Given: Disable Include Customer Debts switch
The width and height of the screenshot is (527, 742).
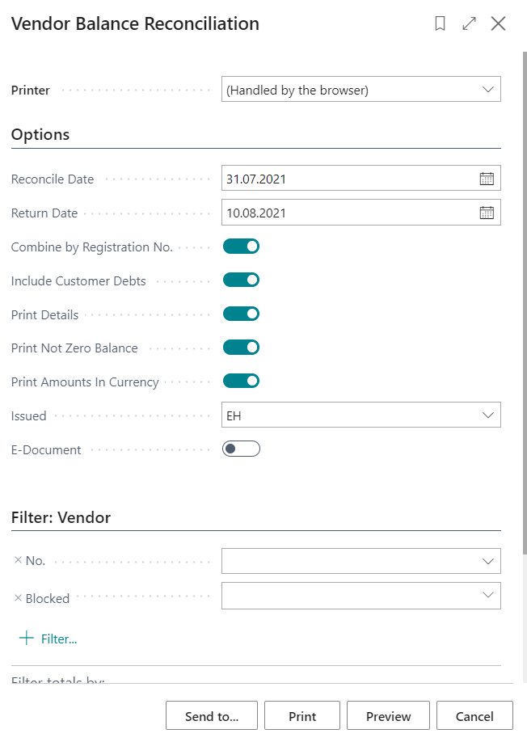Looking at the screenshot, I should coord(241,280).
